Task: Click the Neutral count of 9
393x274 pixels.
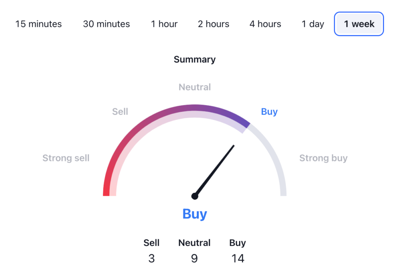Action: (195, 259)
